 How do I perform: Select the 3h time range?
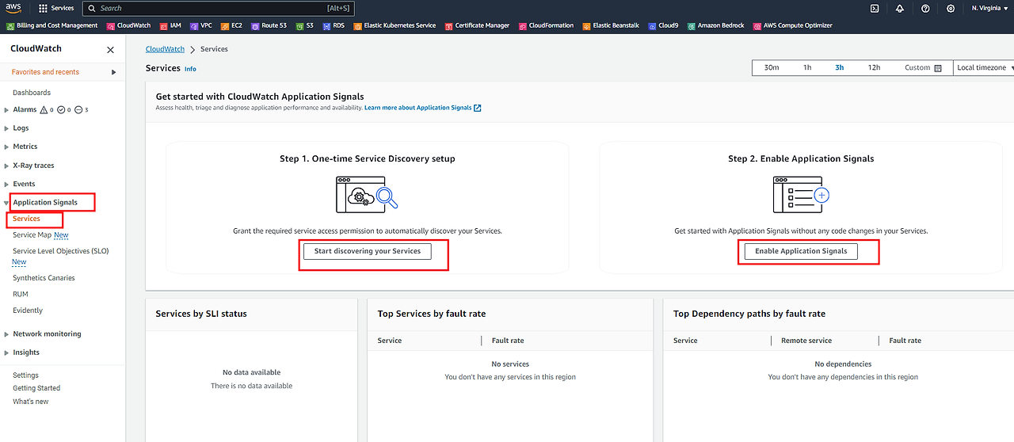(840, 68)
